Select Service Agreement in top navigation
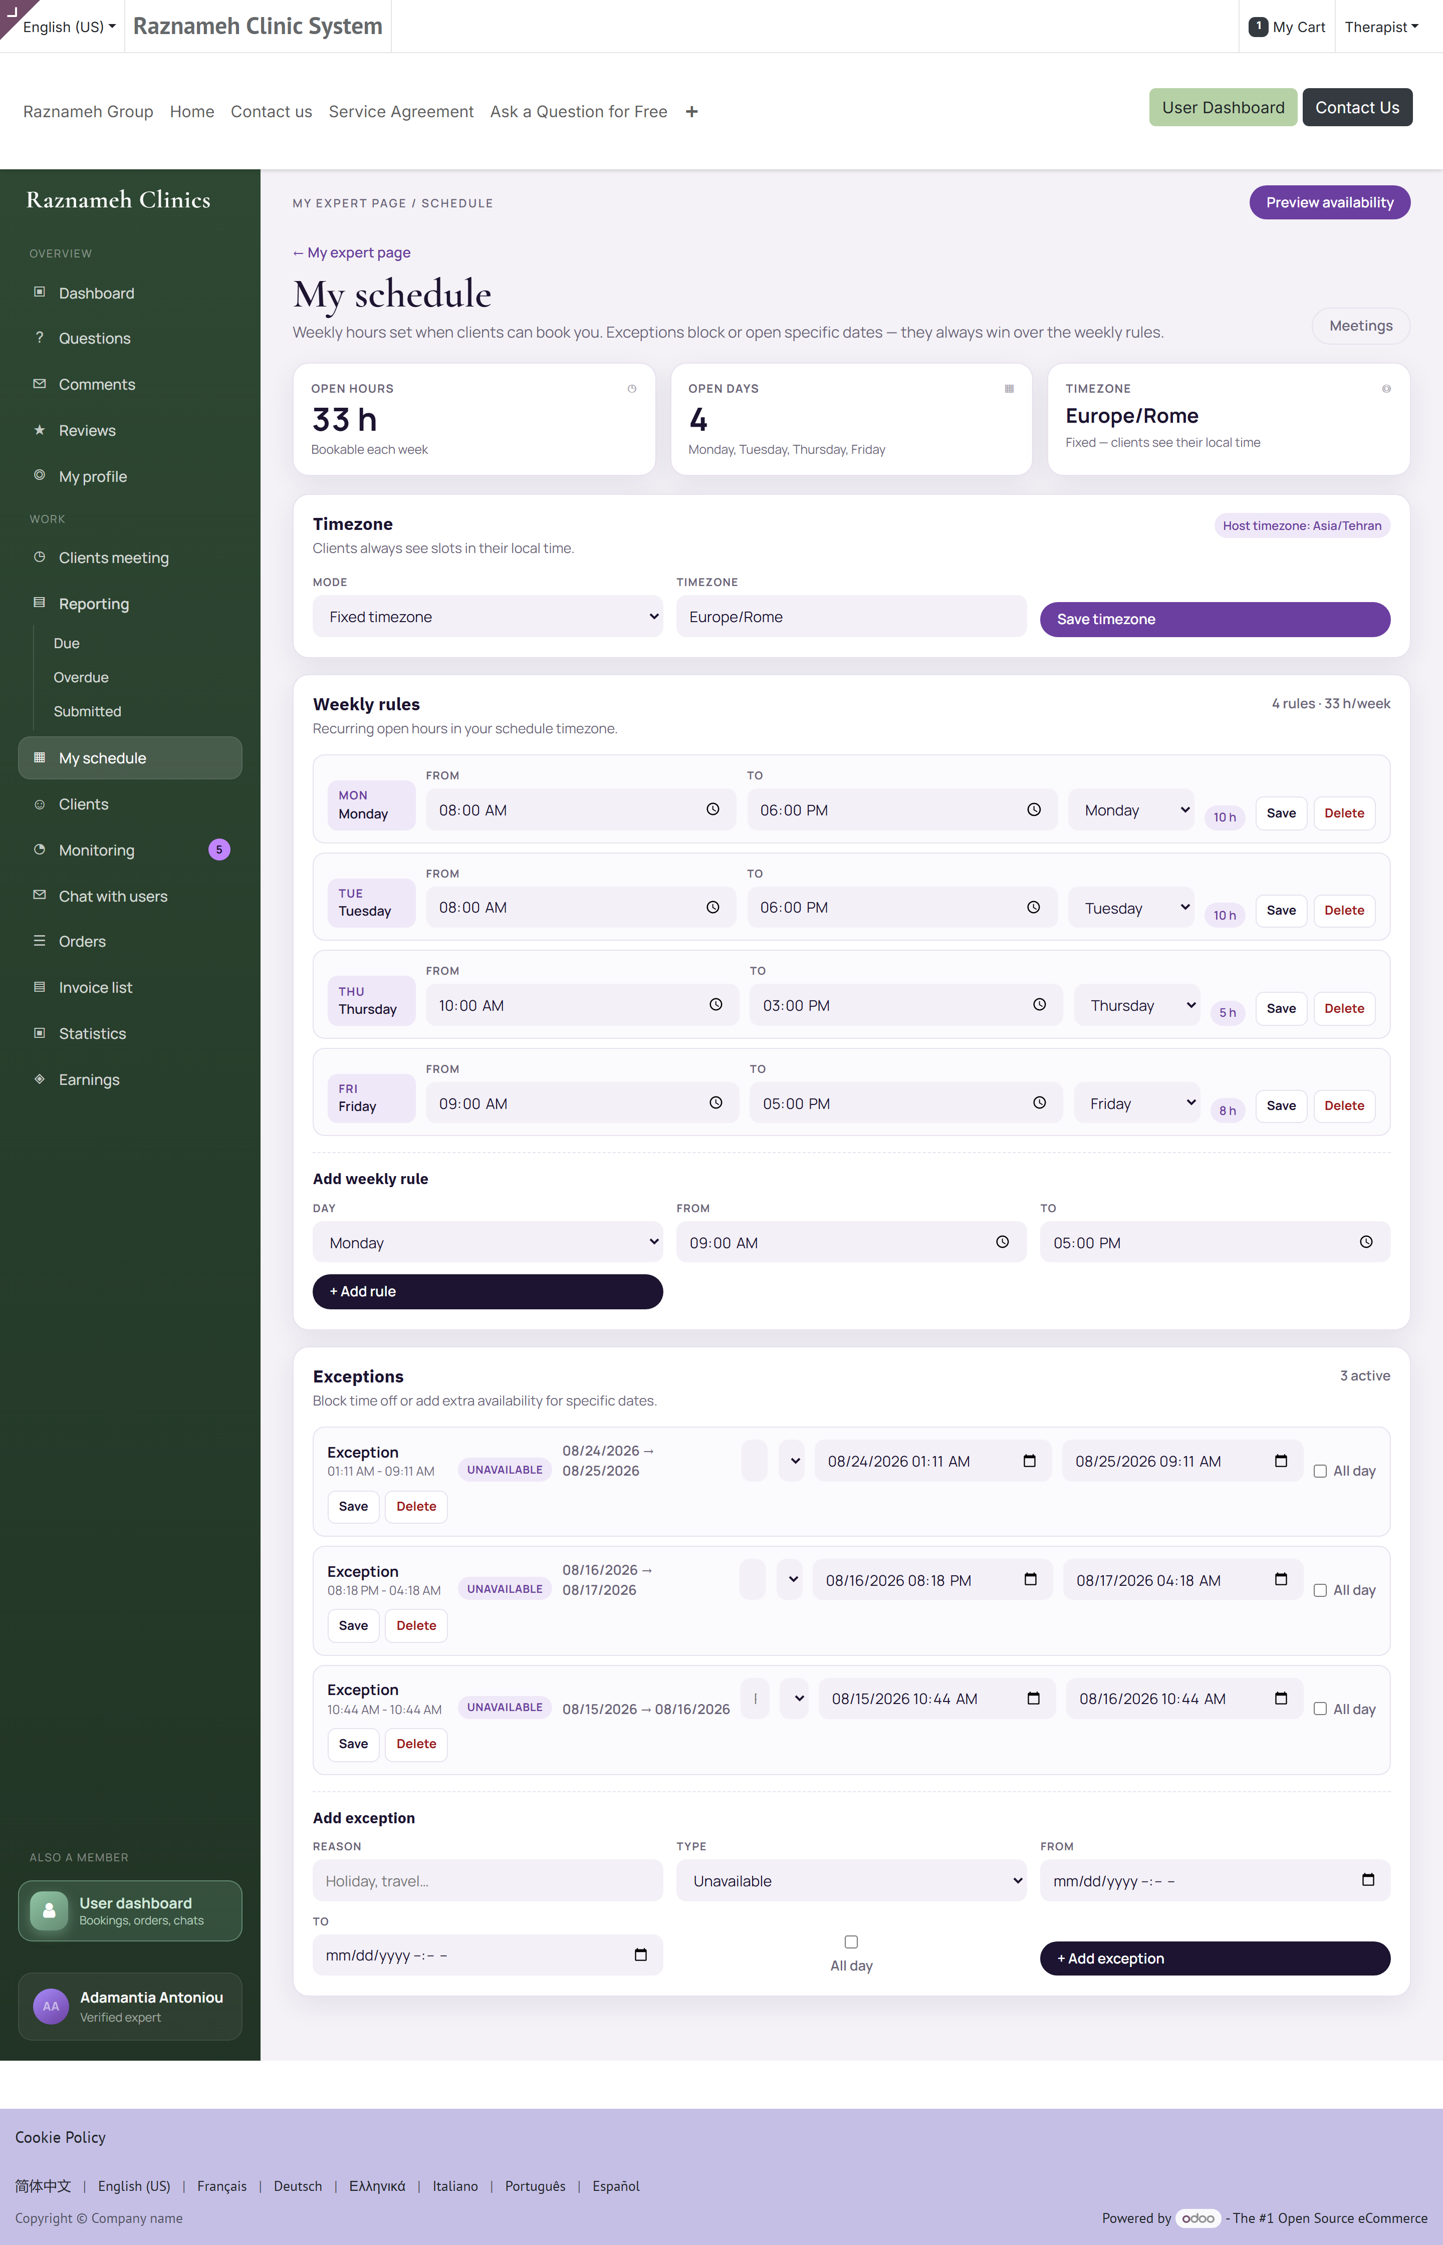Screen dimensions: 1443x2245 click(x=401, y=112)
